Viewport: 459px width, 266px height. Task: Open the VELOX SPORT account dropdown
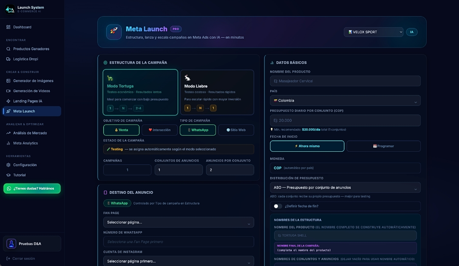tap(374, 32)
